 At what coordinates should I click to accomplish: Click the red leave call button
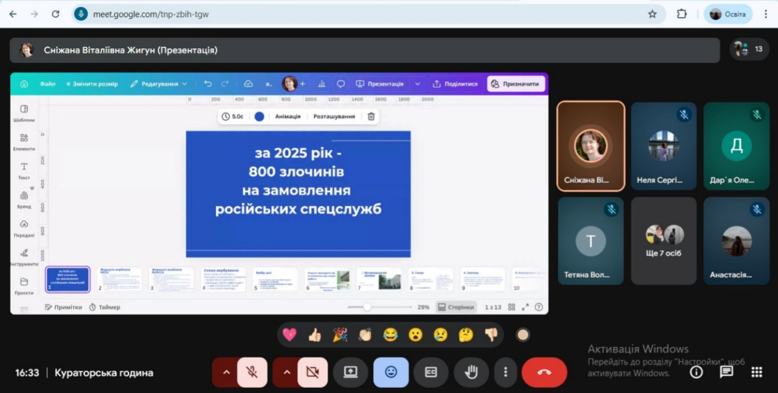coord(544,372)
